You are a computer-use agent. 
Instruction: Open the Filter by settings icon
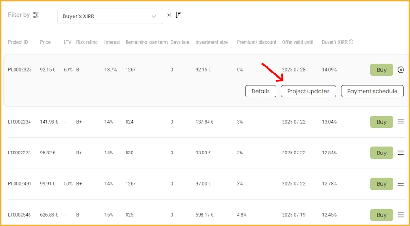click(x=36, y=15)
